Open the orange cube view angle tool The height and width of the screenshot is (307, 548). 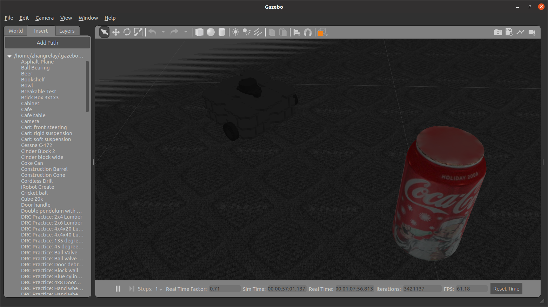click(x=322, y=32)
